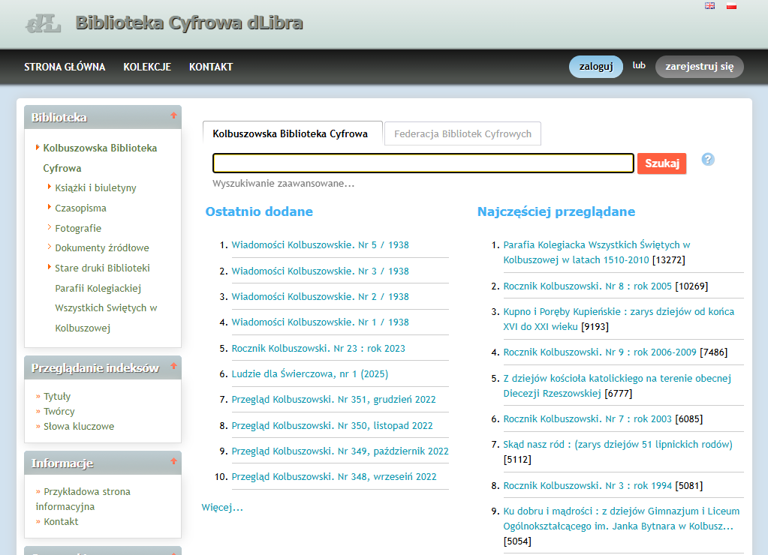Open Wiadomości Kolbuszowskie Nr 2 / 1938

320,296
